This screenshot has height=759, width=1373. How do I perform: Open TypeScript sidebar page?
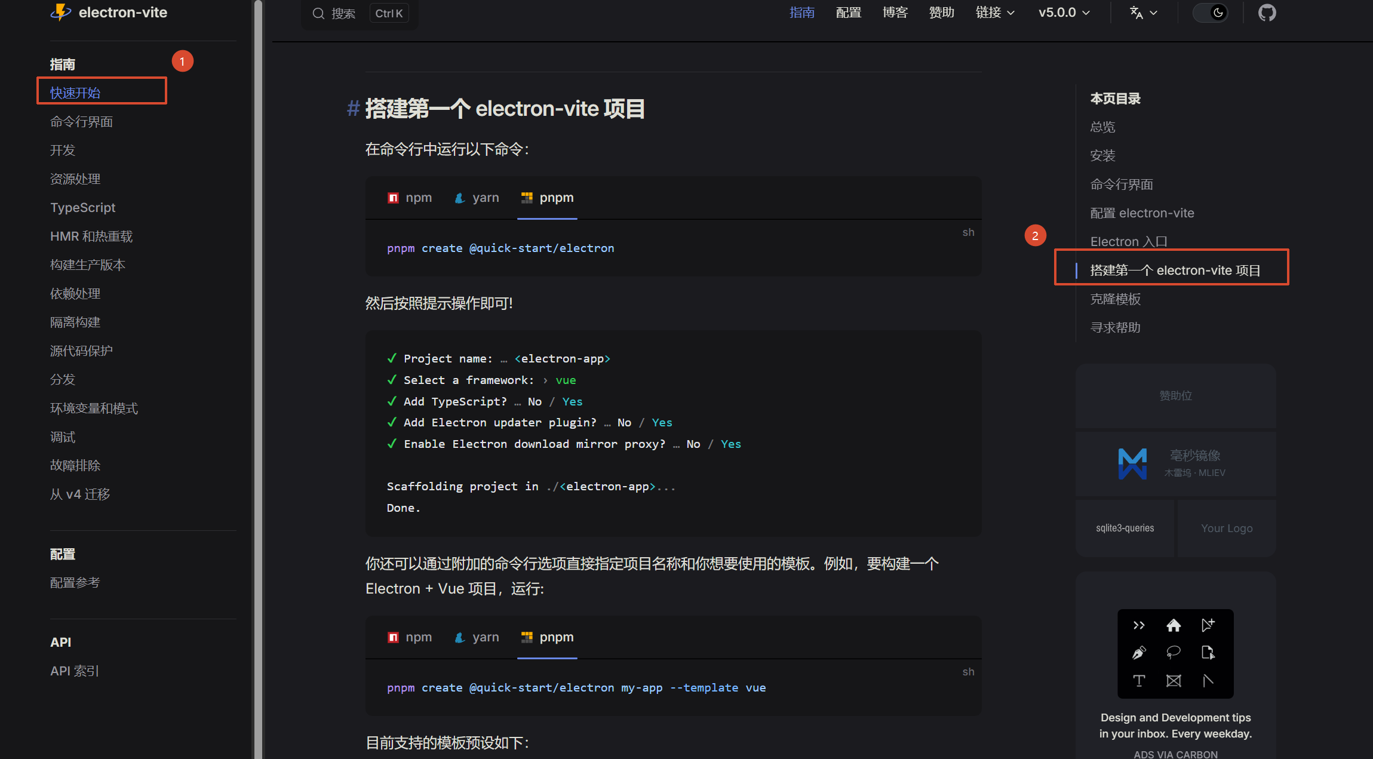(82, 208)
